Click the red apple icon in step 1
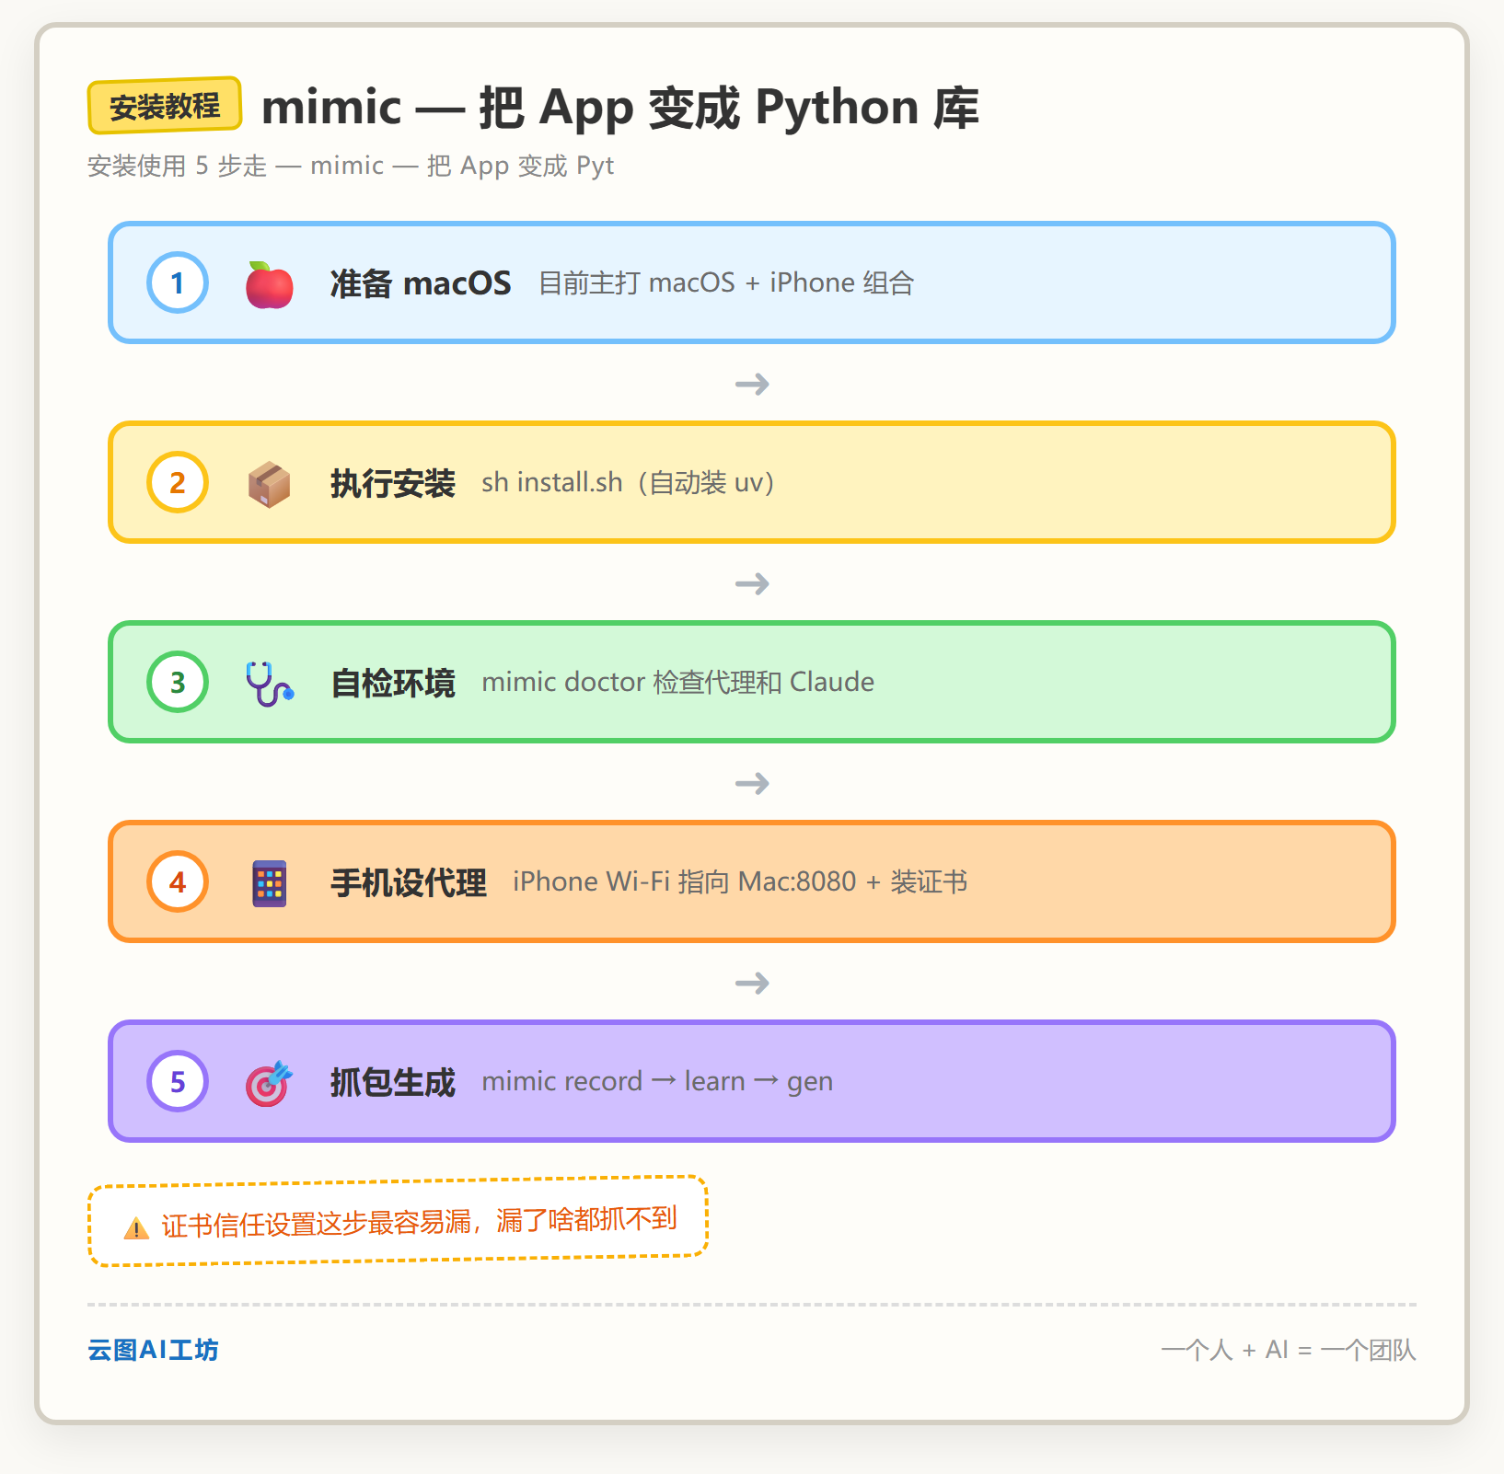Screen dimensions: 1504x1474 click(270, 283)
